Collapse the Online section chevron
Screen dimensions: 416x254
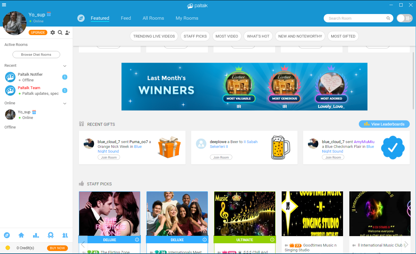tap(65, 103)
